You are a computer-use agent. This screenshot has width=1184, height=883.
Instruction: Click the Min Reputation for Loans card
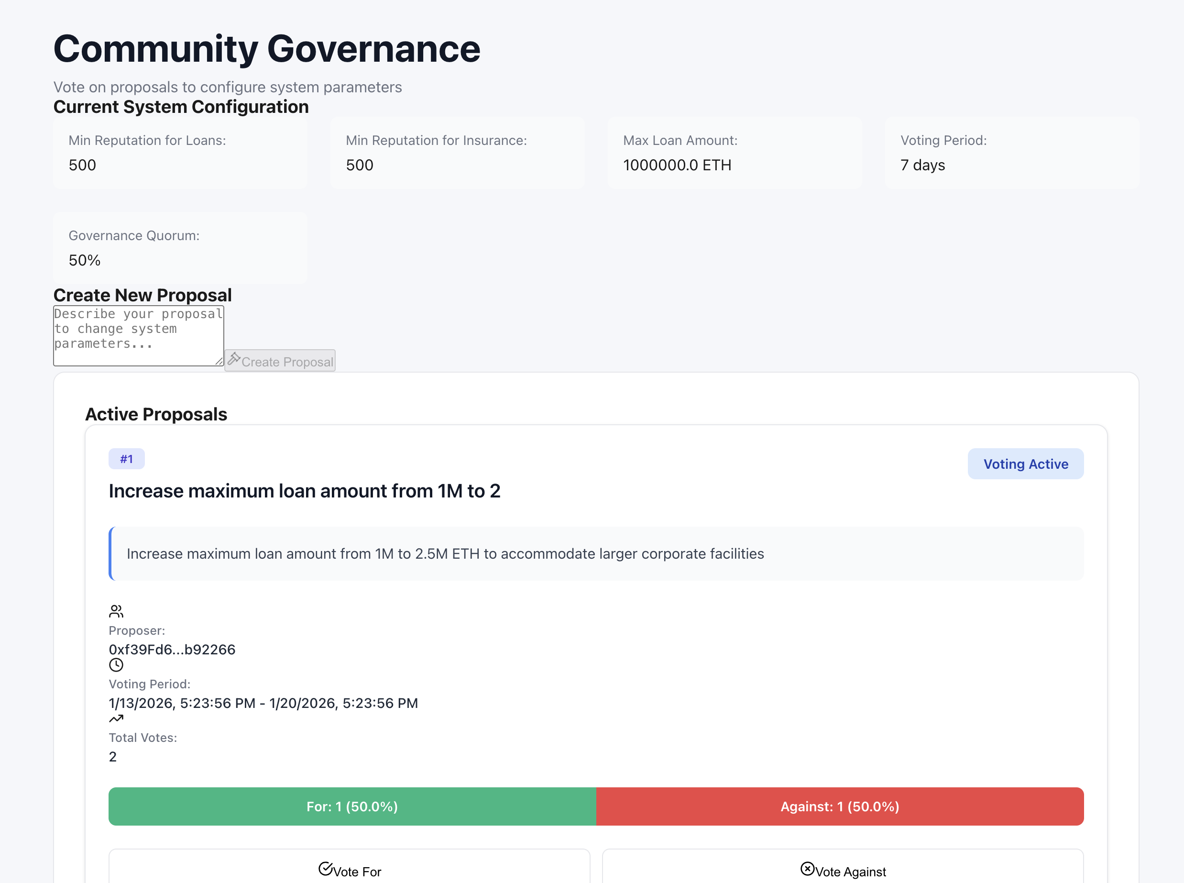point(180,153)
